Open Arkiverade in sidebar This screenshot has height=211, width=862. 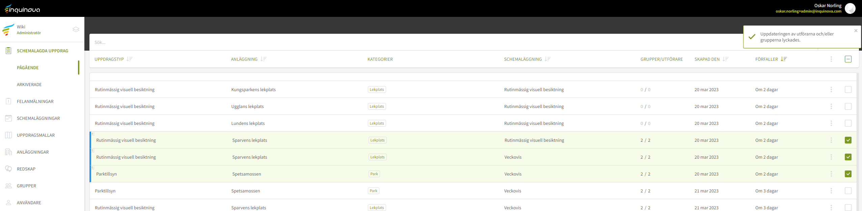point(29,84)
